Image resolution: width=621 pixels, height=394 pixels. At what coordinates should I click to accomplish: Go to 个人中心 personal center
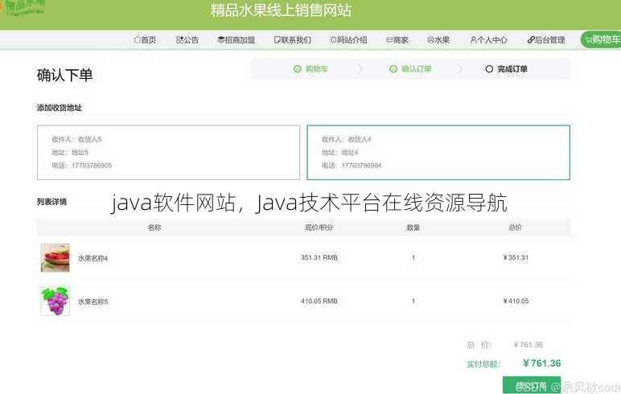pos(489,40)
